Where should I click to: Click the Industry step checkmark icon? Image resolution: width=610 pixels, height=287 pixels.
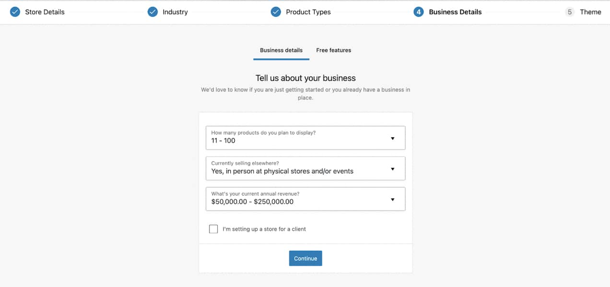152,11
